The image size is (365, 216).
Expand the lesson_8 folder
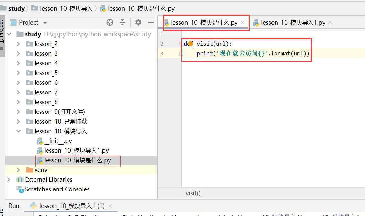pos(18,102)
